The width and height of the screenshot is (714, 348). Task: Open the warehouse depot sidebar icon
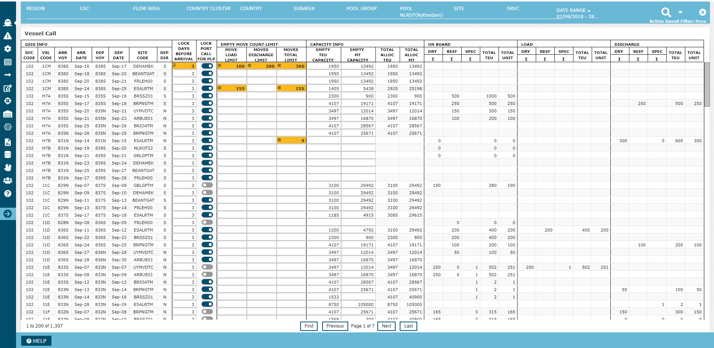[x=7, y=114]
